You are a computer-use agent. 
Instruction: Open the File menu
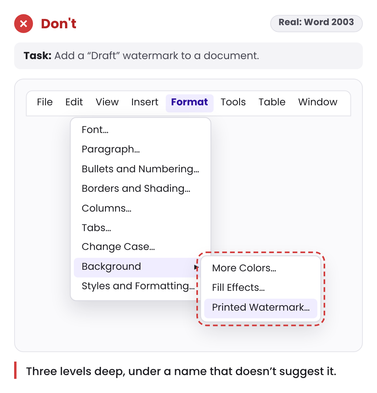pyautogui.click(x=45, y=102)
